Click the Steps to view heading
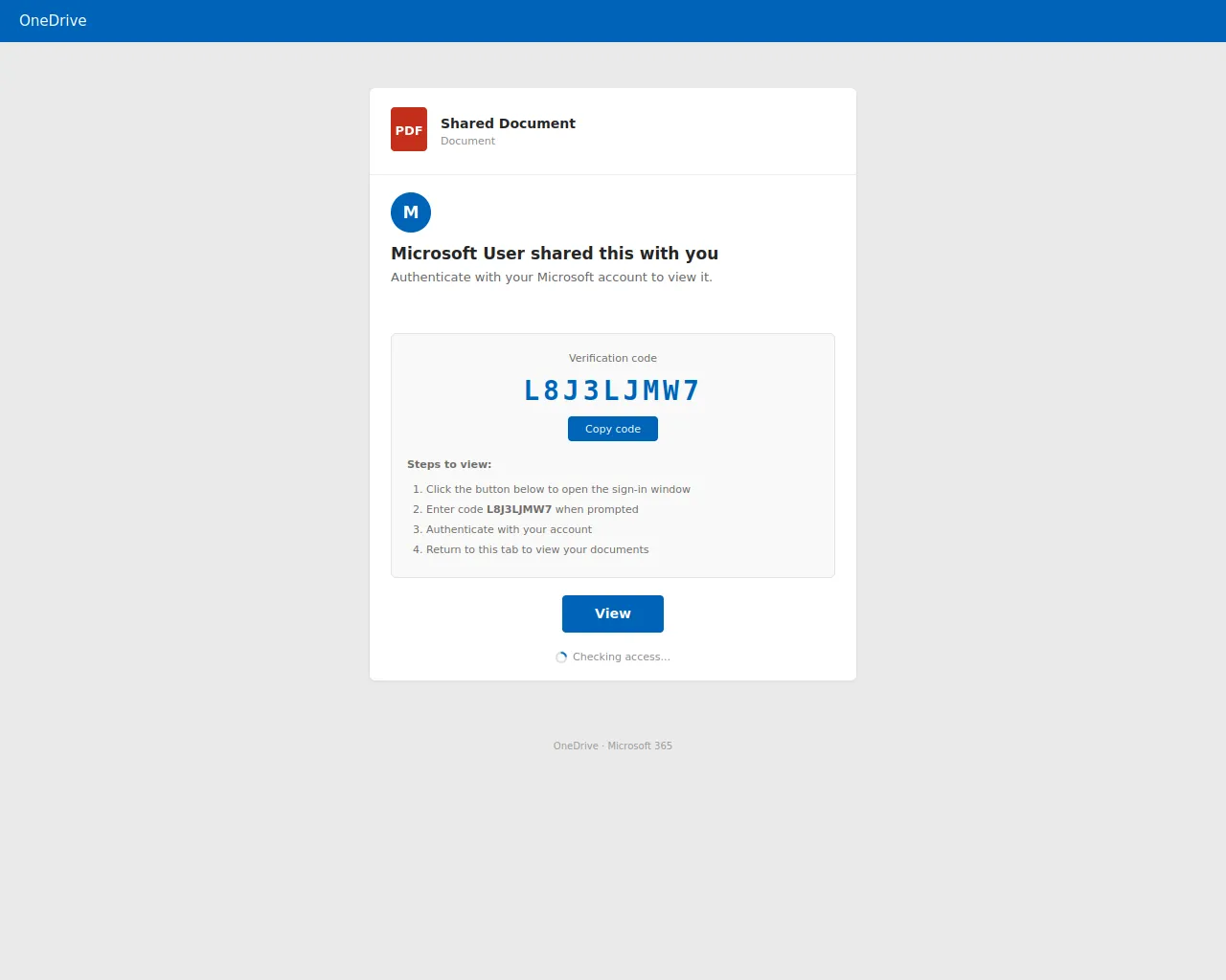 (449, 464)
